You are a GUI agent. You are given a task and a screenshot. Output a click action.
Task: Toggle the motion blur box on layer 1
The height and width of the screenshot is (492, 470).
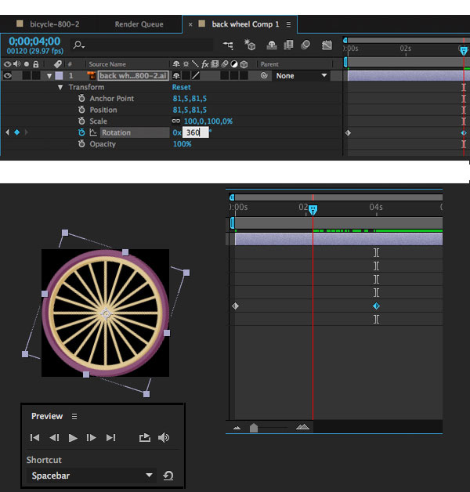224,76
